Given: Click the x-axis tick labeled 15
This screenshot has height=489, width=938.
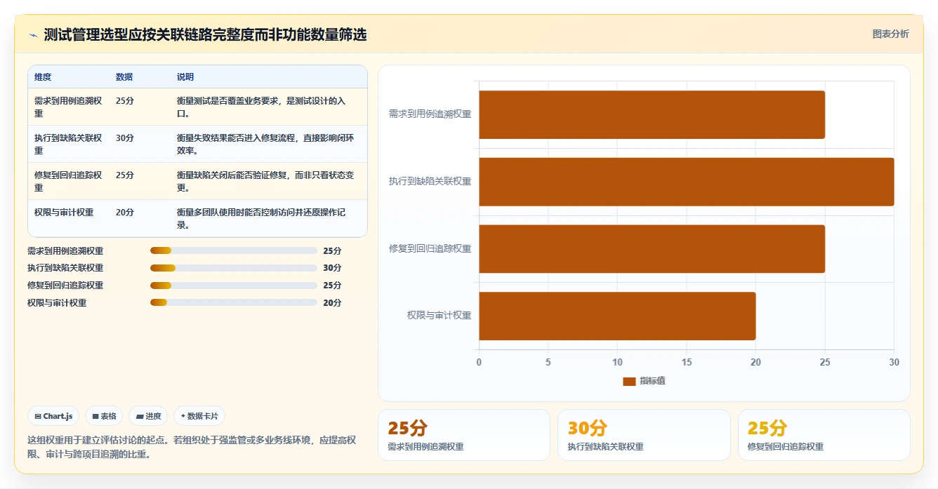Looking at the screenshot, I should pos(687,363).
